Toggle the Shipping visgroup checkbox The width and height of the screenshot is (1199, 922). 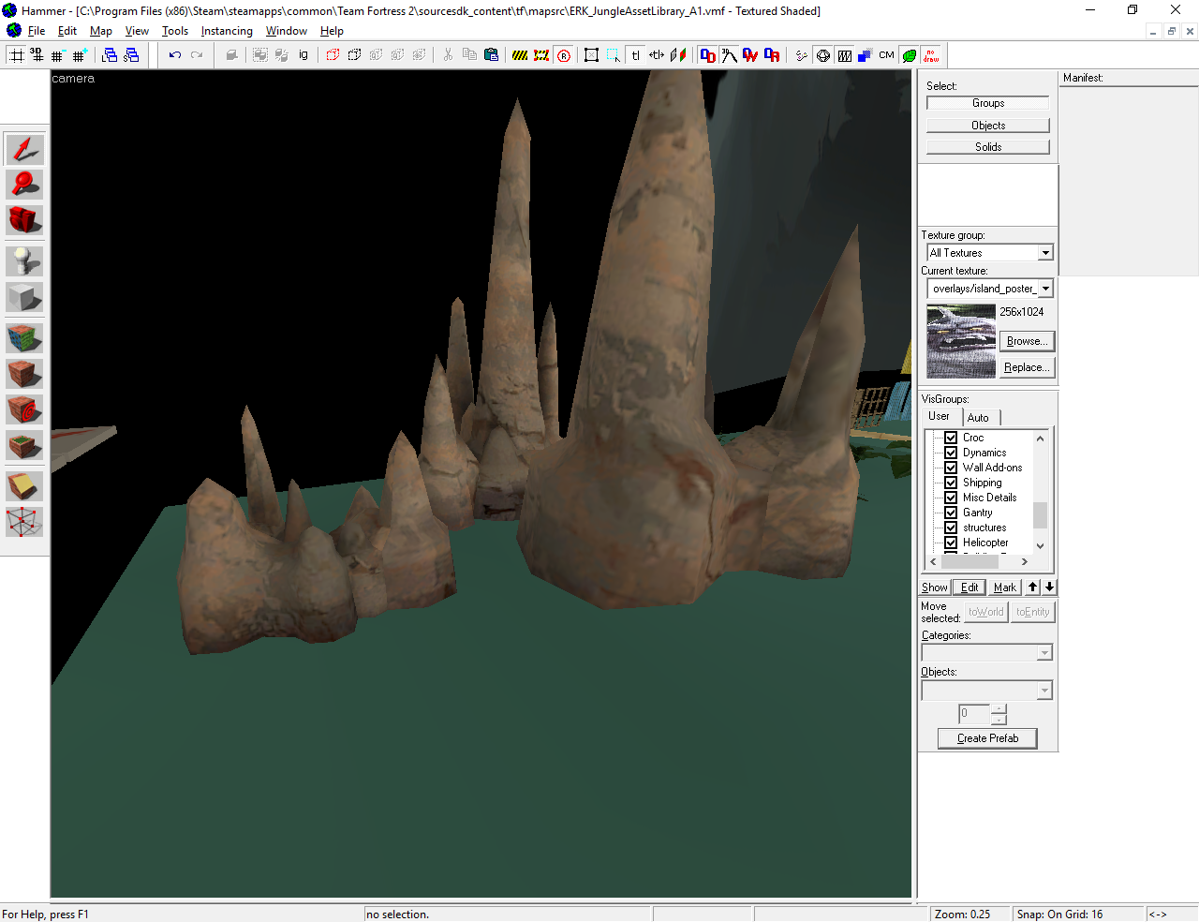[x=951, y=483]
